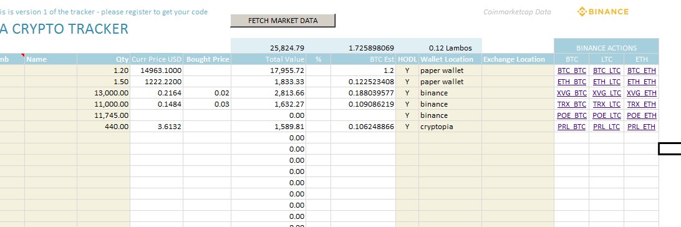The width and height of the screenshot is (681, 227).
Task: Select the 0.188039577 BTC estimate cell
Action: 363,93
